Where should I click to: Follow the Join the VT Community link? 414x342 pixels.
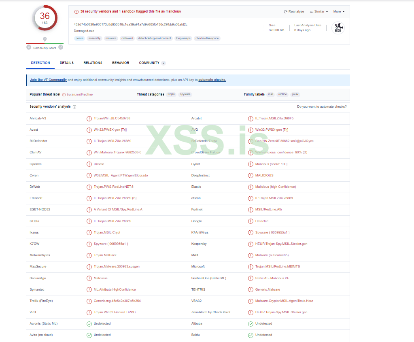(48, 80)
